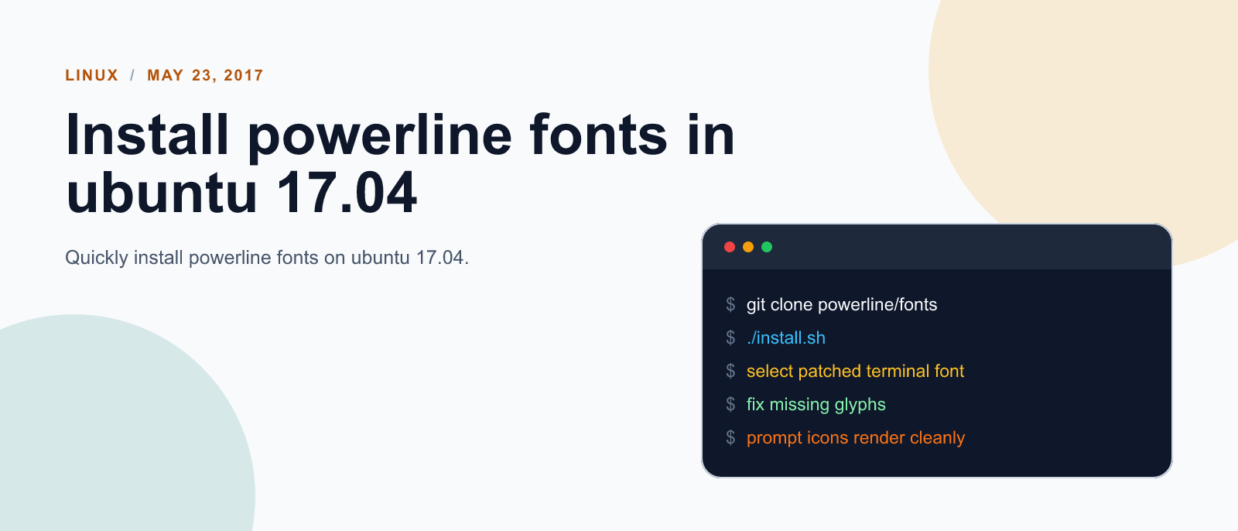Click the red dot in terminal header
Image resolution: width=1238 pixels, height=531 pixels.
coord(729,247)
